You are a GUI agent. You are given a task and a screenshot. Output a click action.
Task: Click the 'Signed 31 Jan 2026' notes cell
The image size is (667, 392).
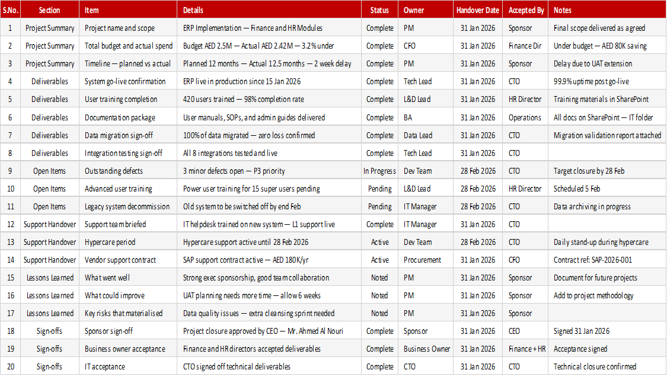click(x=607, y=331)
